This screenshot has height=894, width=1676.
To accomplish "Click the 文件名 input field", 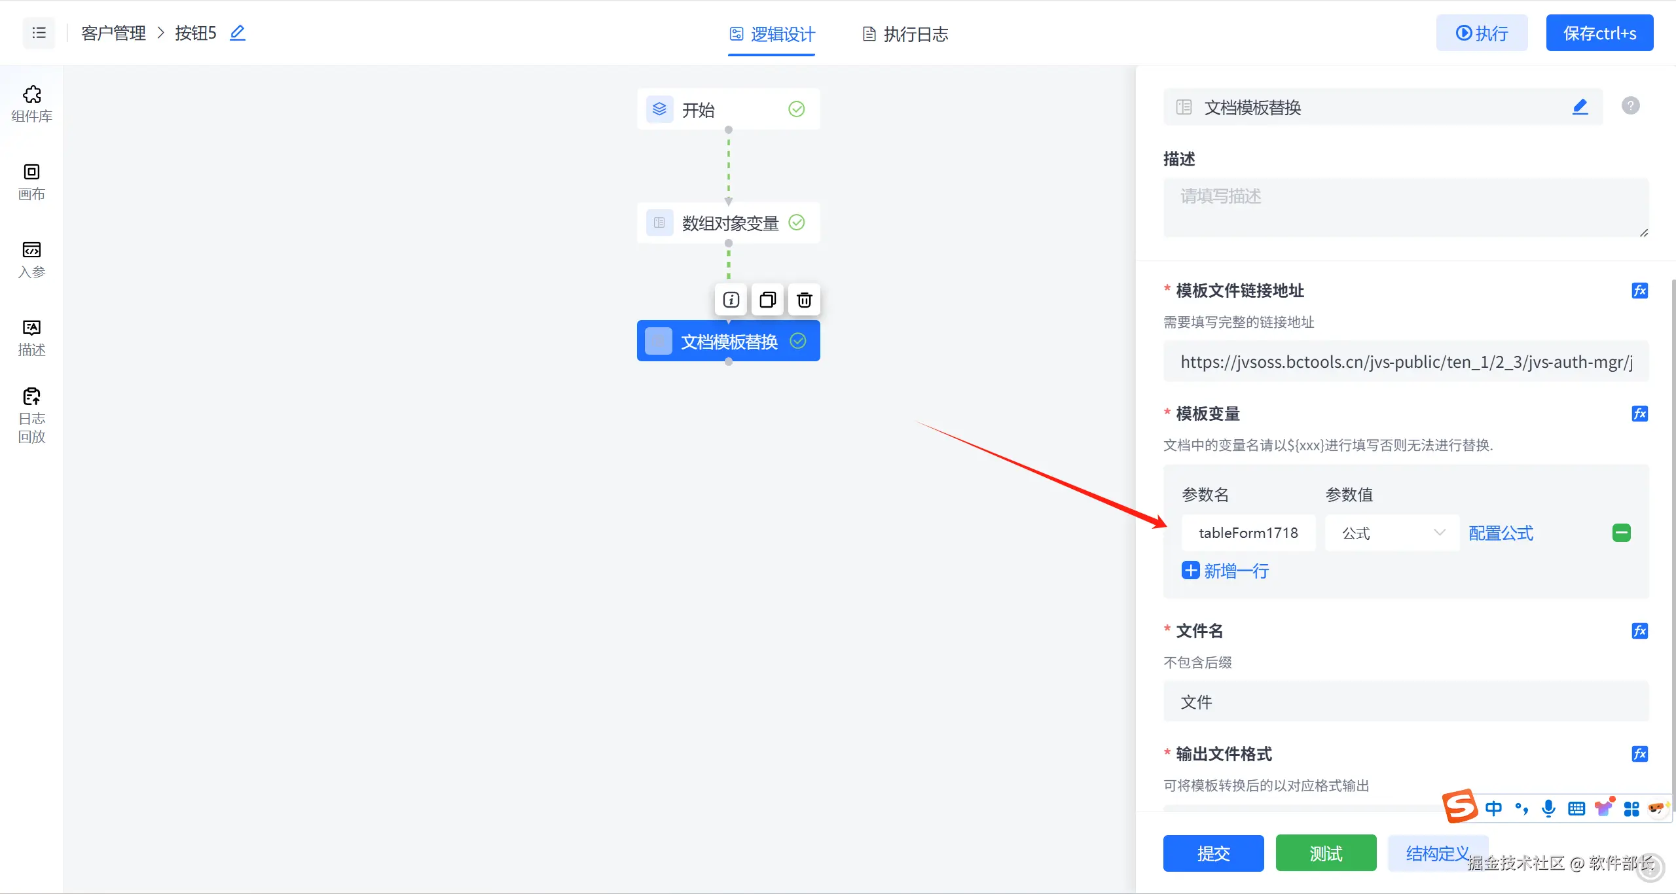I will [x=1405, y=702].
